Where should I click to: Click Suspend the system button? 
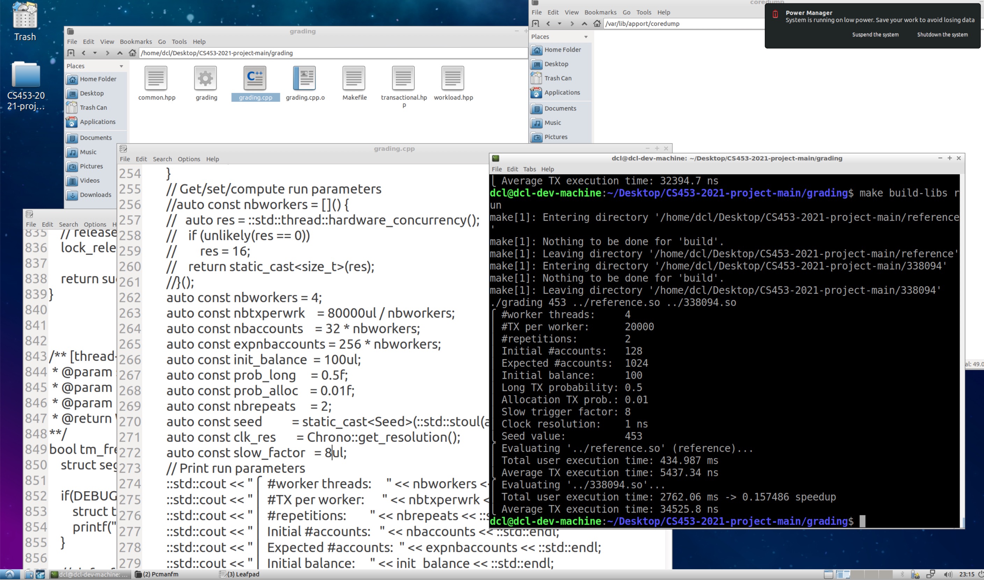click(875, 34)
